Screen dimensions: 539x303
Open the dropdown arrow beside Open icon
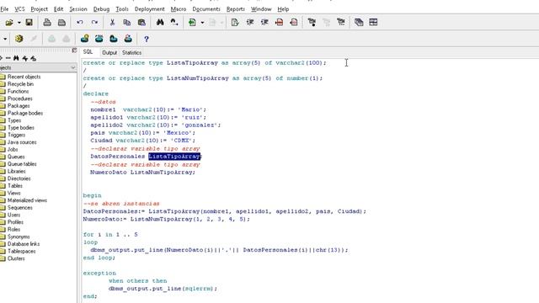[19, 23]
